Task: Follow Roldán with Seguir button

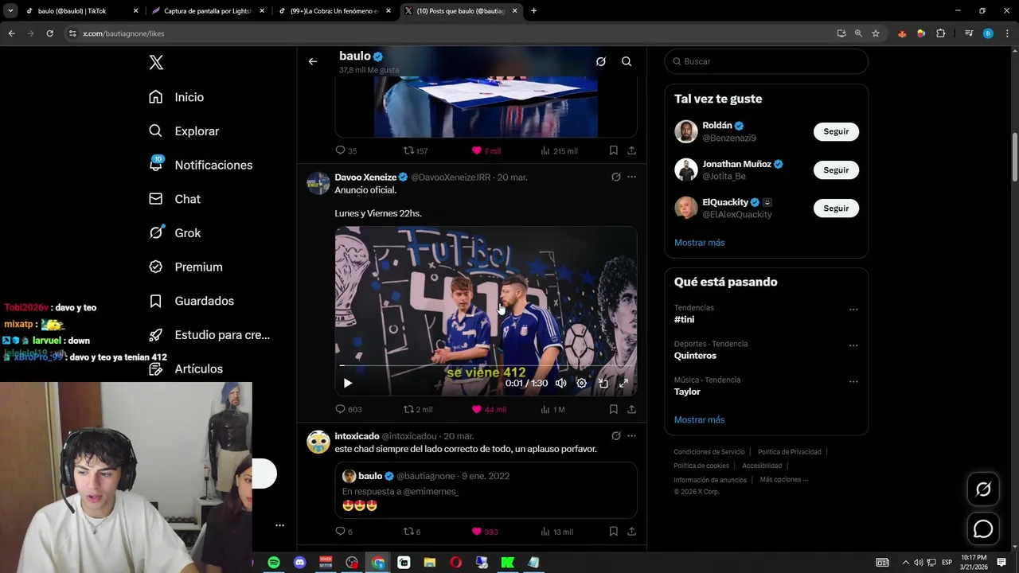Action: (836, 131)
